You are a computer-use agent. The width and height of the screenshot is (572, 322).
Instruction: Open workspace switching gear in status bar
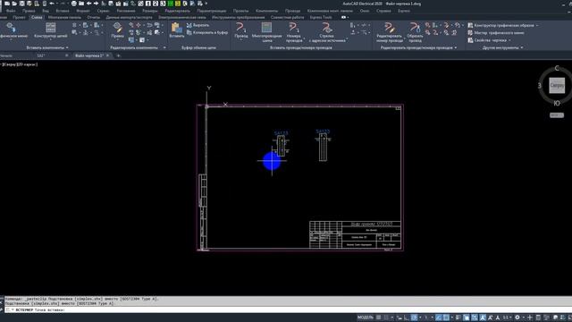pyautogui.click(x=517, y=318)
